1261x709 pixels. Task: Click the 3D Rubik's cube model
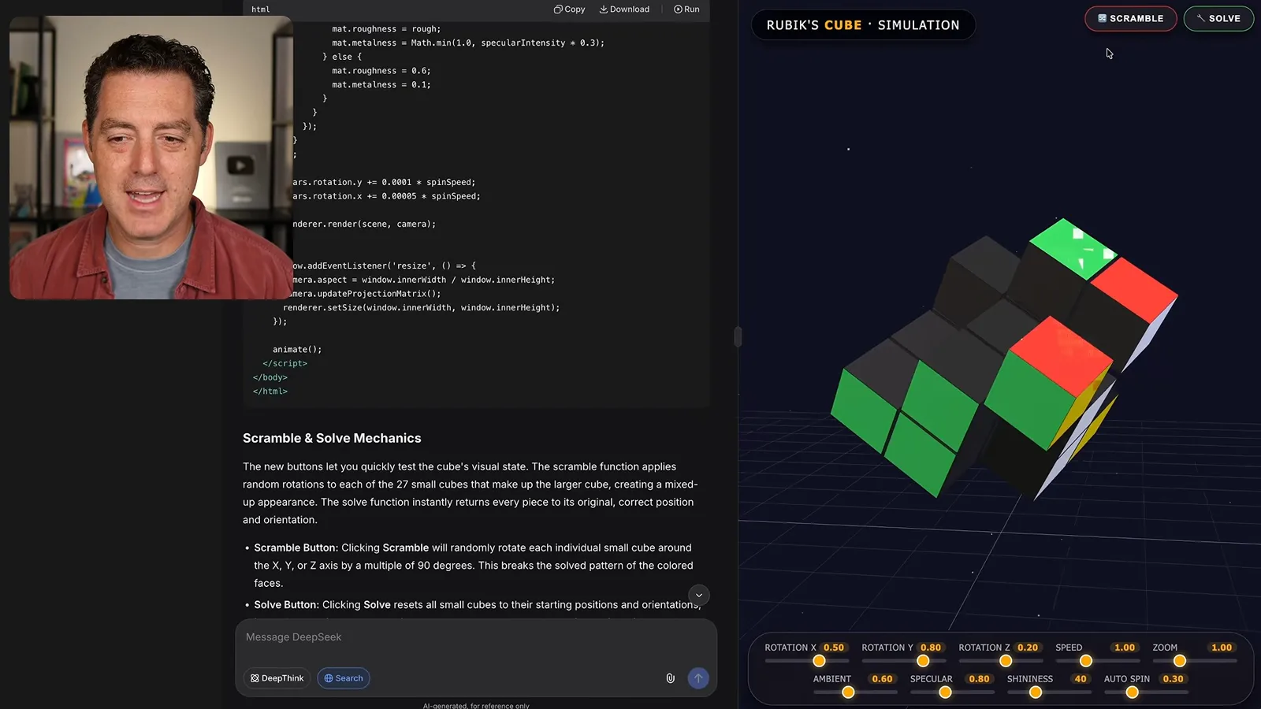(1002, 361)
